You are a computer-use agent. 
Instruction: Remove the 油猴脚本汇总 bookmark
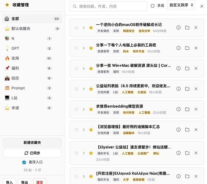196,130
